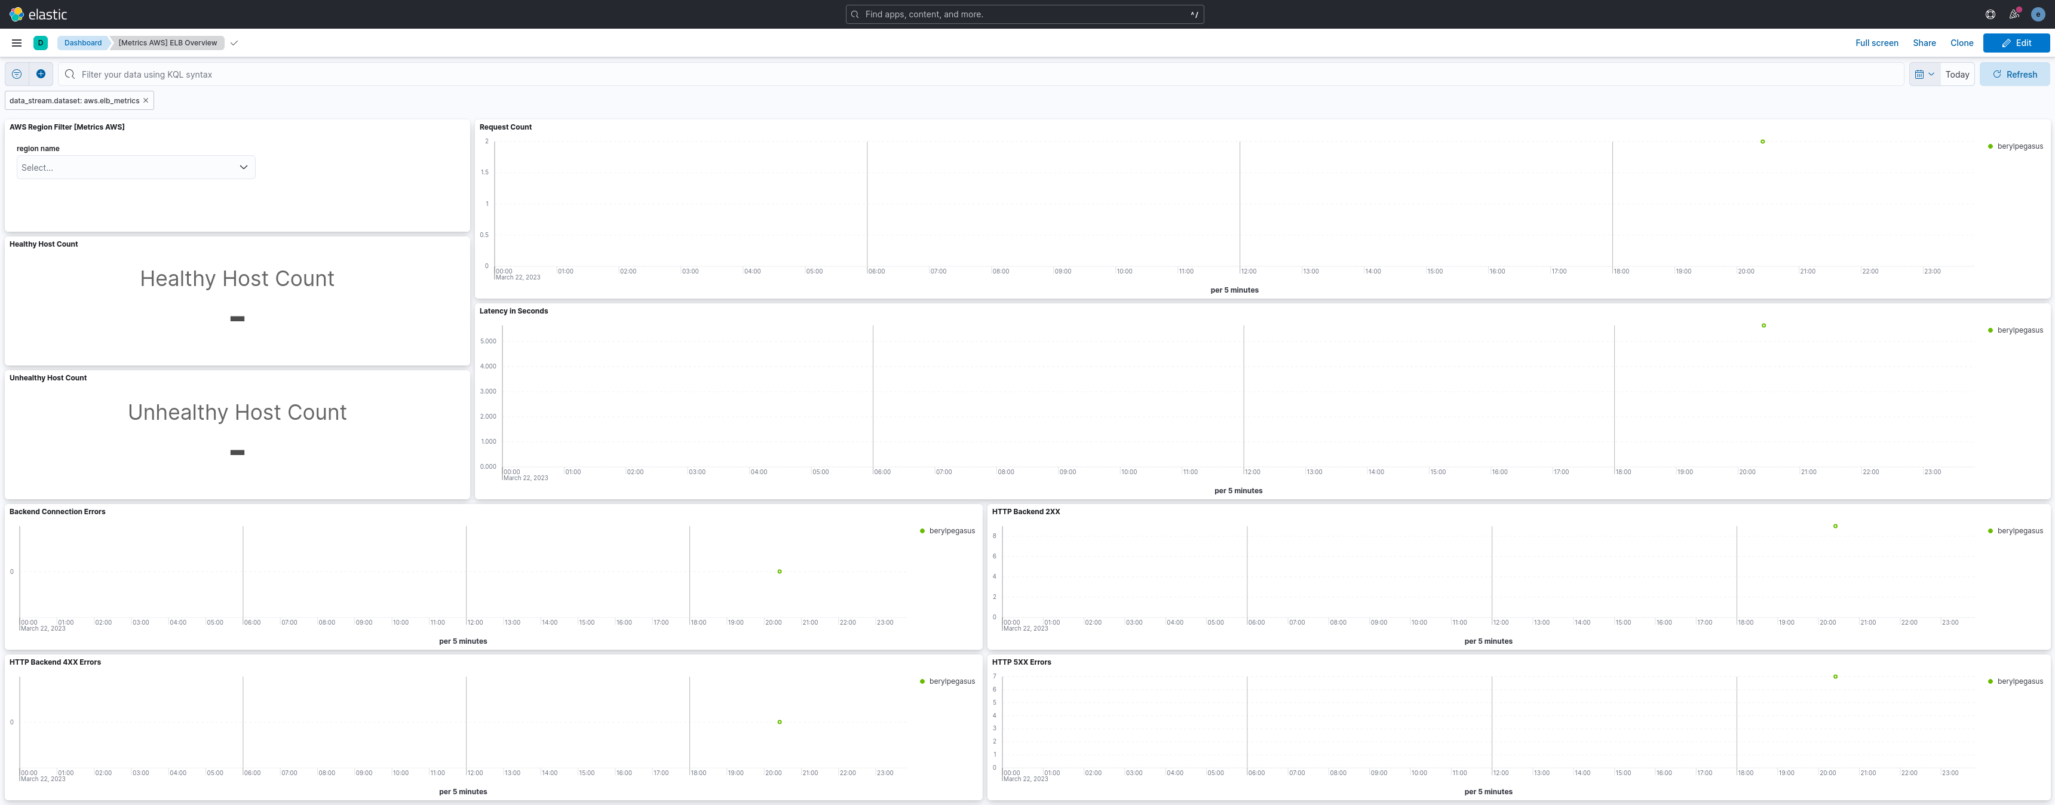
Task: Remove the data_stream.dataset filter pill
Action: [146, 100]
